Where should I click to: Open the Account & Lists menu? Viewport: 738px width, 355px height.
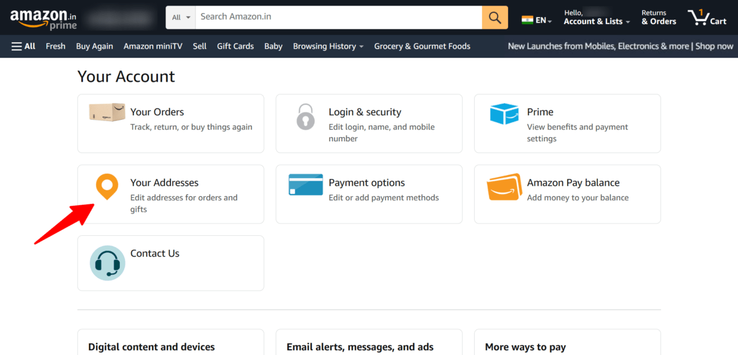pyautogui.click(x=592, y=20)
